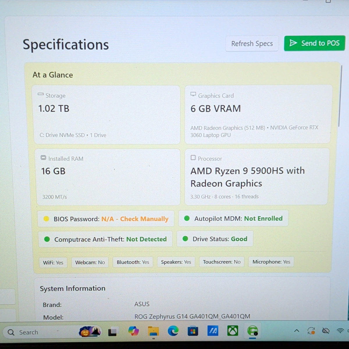Open Microsoft Edge from the taskbar
Viewport: 349px width, 349px height.
173,331
